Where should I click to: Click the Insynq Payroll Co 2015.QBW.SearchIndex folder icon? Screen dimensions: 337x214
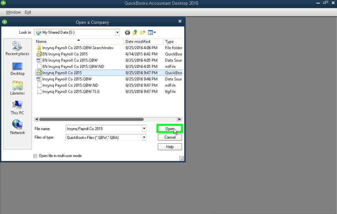(39, 47)
